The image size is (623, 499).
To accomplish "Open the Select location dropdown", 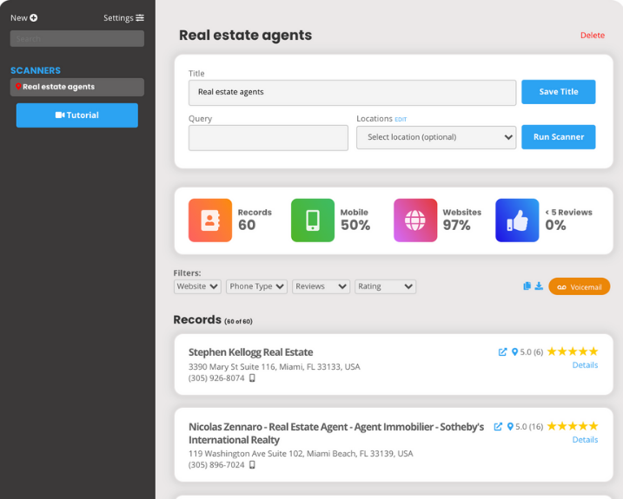I will [436, 137].
